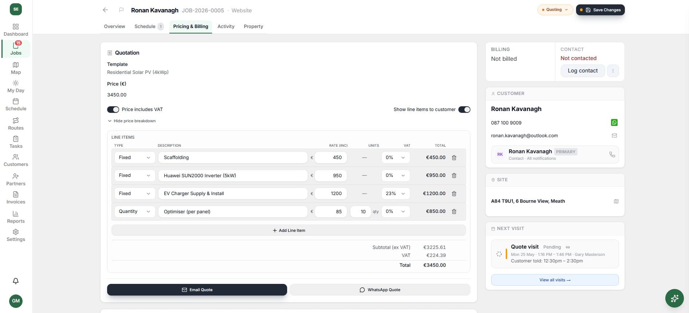Change Scaffolding type dropdown

click(x=135, y=158)
